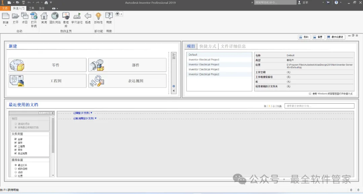
Task: Click the Home icon in quick access toolbar
Action: pyautogui.click(x=46, y=3)
